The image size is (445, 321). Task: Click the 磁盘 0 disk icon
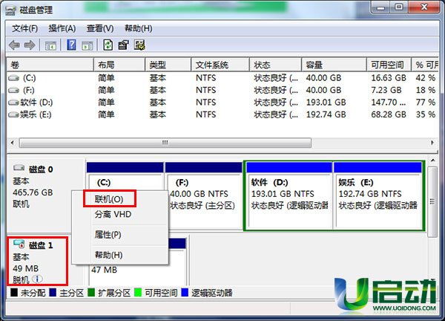19,168
